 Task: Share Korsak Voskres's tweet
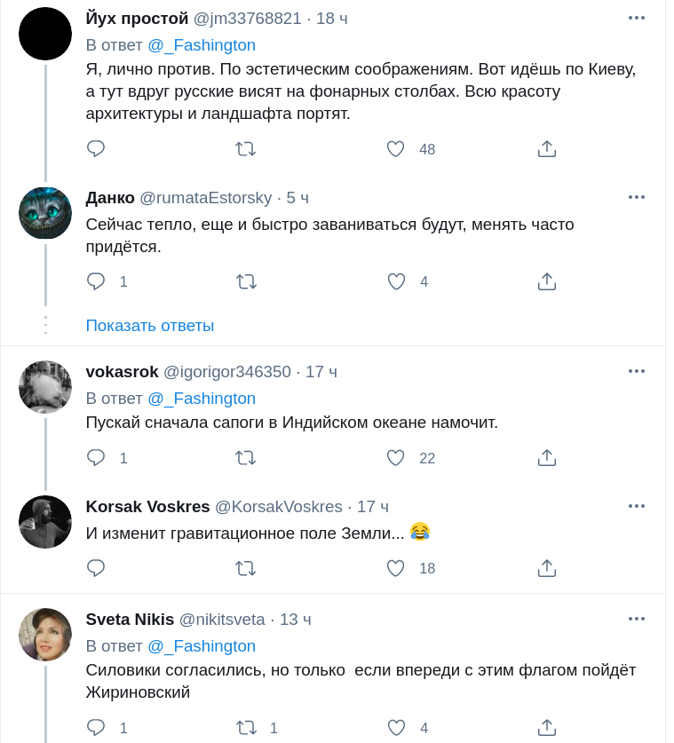[x=547, y=567]
